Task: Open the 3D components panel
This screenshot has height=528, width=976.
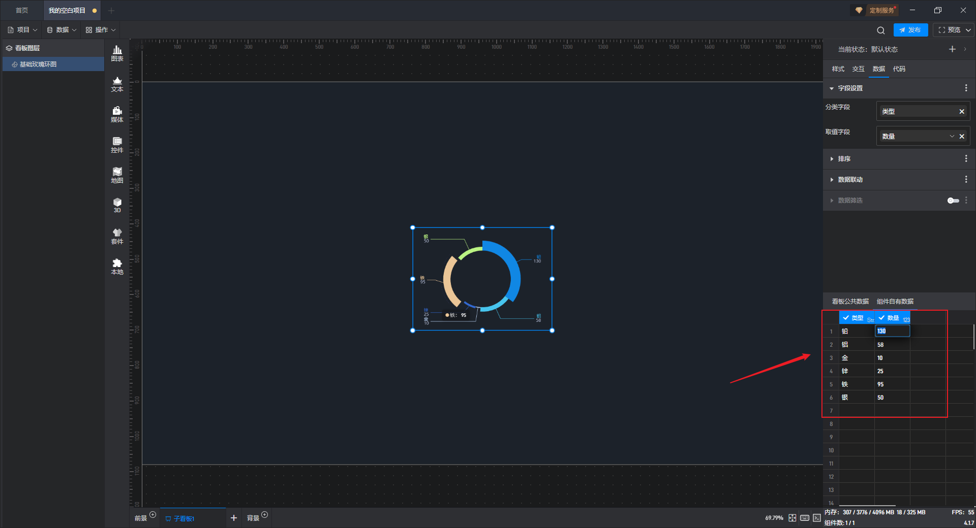Action: click(117, 205)
